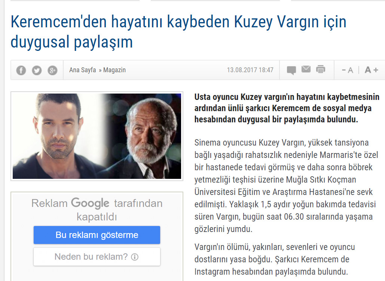This screenshot has height=281, width=385.
Task: Open comments with the speech bubble icon
Action: point(291,70)
